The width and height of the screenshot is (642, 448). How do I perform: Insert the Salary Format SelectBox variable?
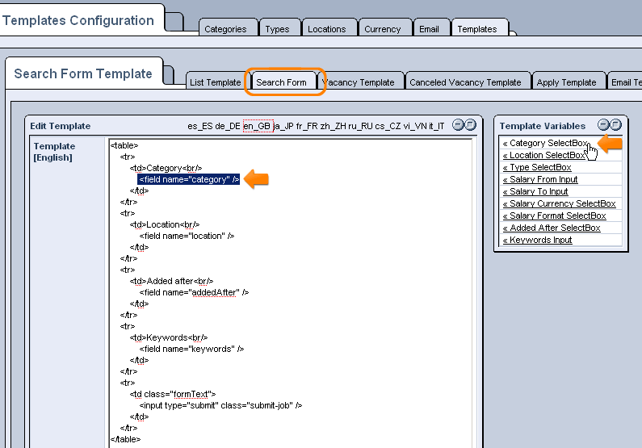pyautogui.click(x=554, y=216)
